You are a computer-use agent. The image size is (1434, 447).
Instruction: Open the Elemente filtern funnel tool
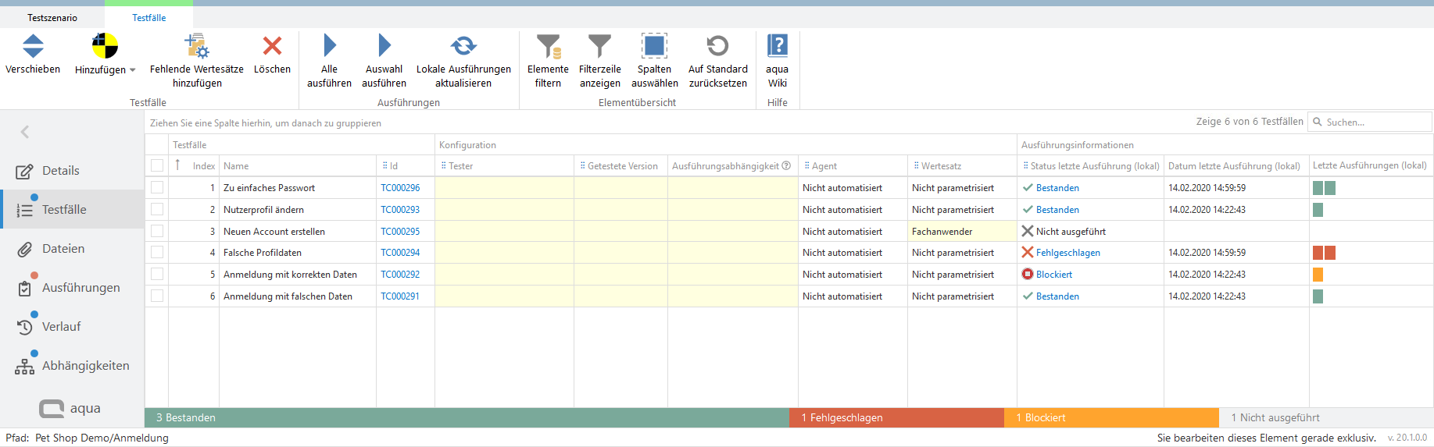[x=548, y=47]
